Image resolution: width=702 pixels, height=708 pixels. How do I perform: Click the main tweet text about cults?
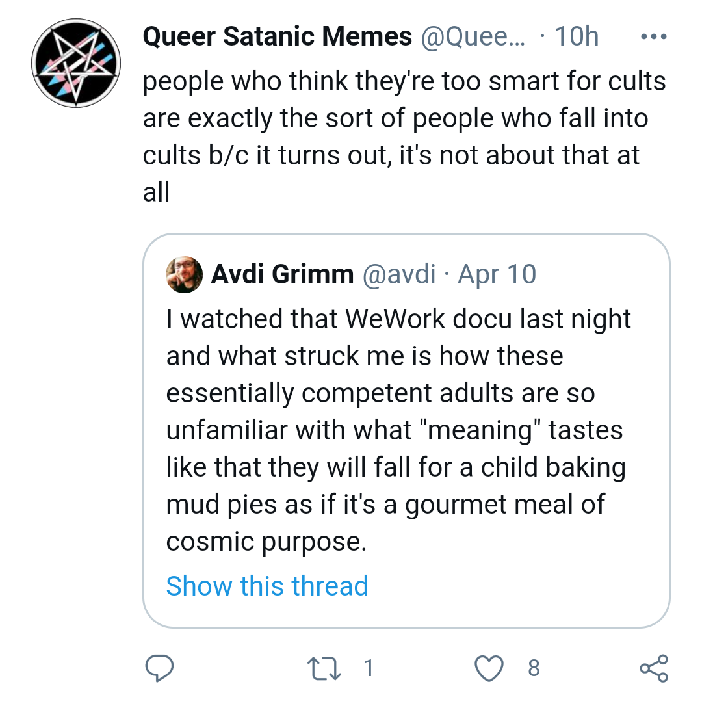(x=403, y=119)
